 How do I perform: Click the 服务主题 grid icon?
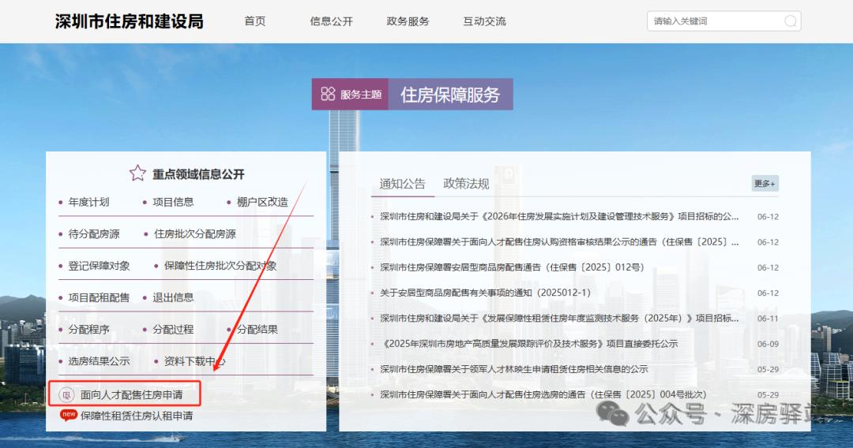328,94
